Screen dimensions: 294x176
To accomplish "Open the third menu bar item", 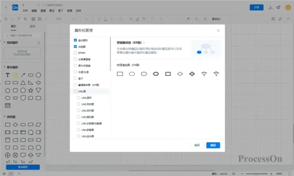I will click(x=43, y=11).
